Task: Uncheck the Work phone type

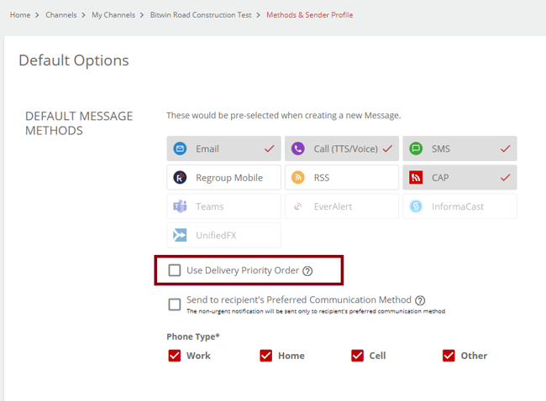Action: [175, 356]
